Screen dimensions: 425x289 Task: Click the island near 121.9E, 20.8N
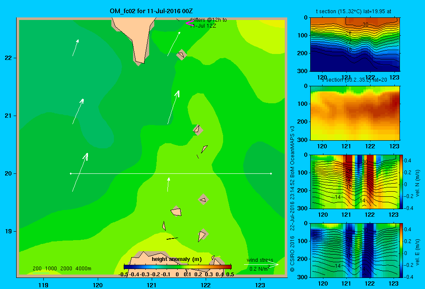[198, 130]
